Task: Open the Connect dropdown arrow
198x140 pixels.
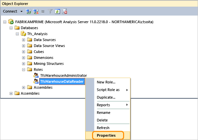Action: pos(21,11)
